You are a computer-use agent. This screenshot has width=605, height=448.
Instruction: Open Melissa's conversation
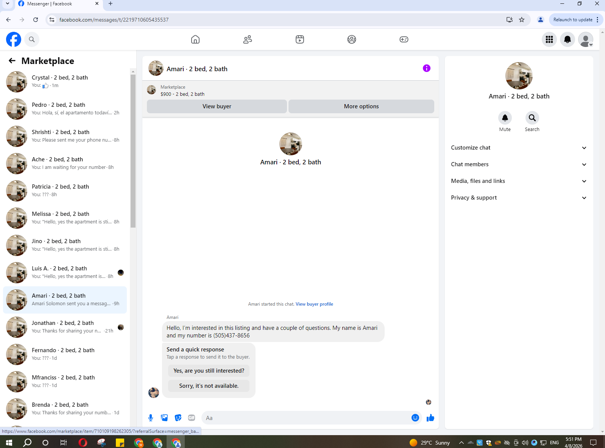[x=65, y=218]
